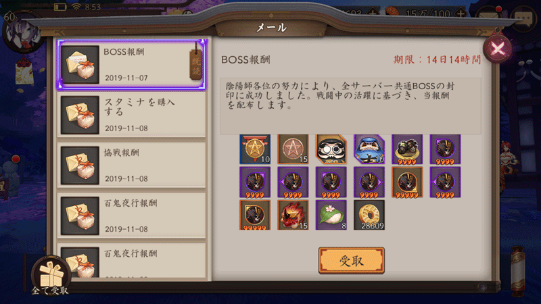541x304 pixels.
Task: Tap the golden turtle soul item
Action: point(407,149)
